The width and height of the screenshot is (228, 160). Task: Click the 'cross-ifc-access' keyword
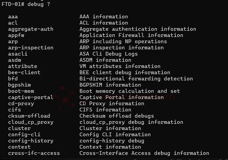pyautogui.click(x=34, y=153)
